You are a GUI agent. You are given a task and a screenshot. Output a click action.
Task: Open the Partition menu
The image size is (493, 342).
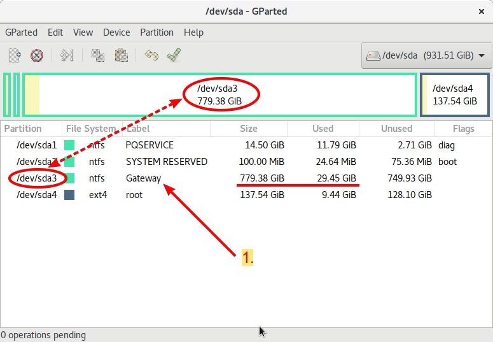tap(156, 32)
